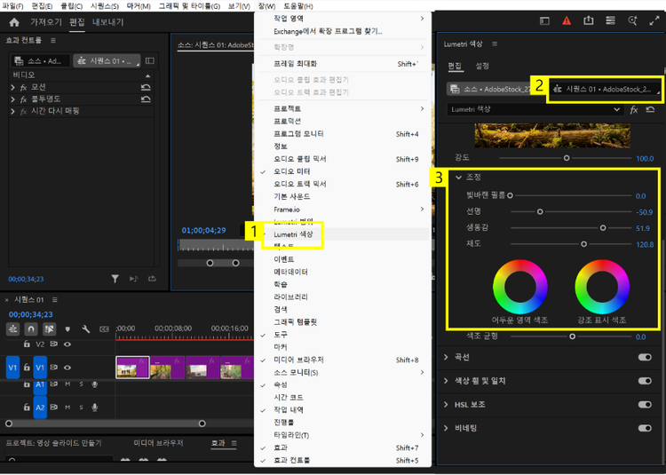666x475 pixels.
Task: Click the export arrow icon in 효과 컨트롤
Action: tap(152, 279)
